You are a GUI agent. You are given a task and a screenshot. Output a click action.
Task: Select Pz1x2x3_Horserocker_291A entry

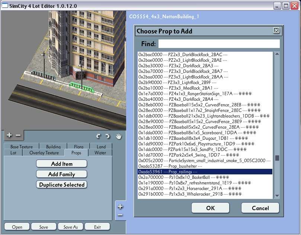click(205, 188)
